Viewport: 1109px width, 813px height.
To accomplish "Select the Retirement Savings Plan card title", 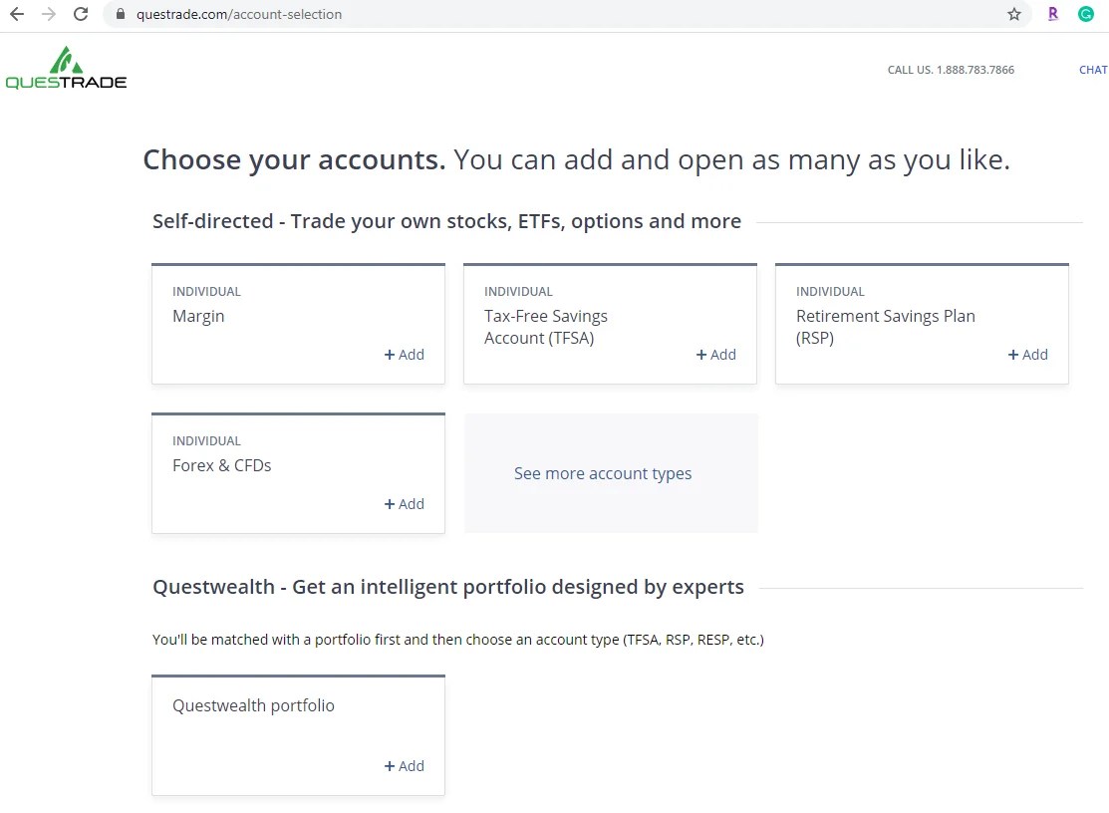I will pos(886,327).
